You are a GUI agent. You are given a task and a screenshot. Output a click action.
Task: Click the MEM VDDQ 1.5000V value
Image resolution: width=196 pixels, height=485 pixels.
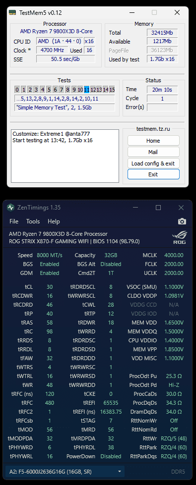[174, 331]
